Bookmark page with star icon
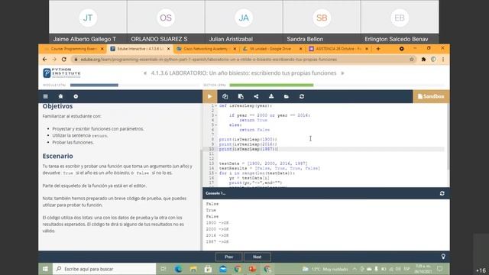Screen dimensions: 489x275 (x=412, y=60)
